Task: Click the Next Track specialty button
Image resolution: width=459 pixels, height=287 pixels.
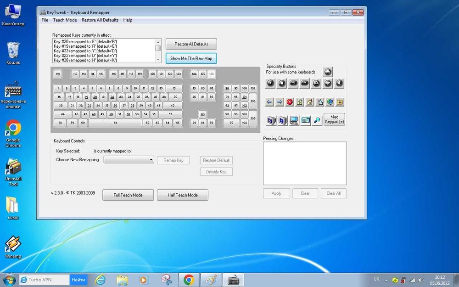Action: point(304,83)
